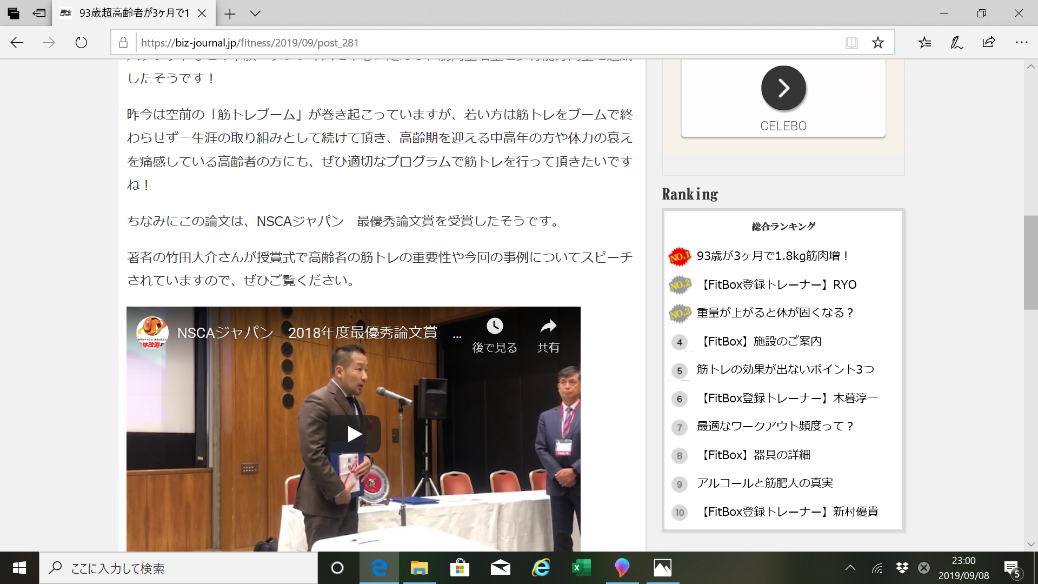Open ranking link アルコールと筋肥大の真実

click(x=764, y=483)
